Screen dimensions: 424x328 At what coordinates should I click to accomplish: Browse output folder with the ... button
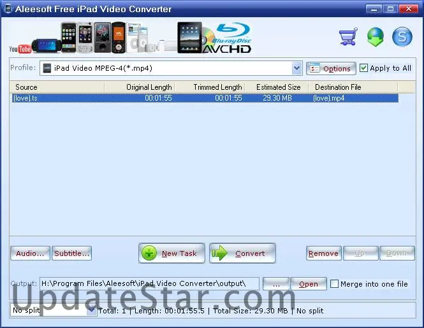click(x=276, y=283)
